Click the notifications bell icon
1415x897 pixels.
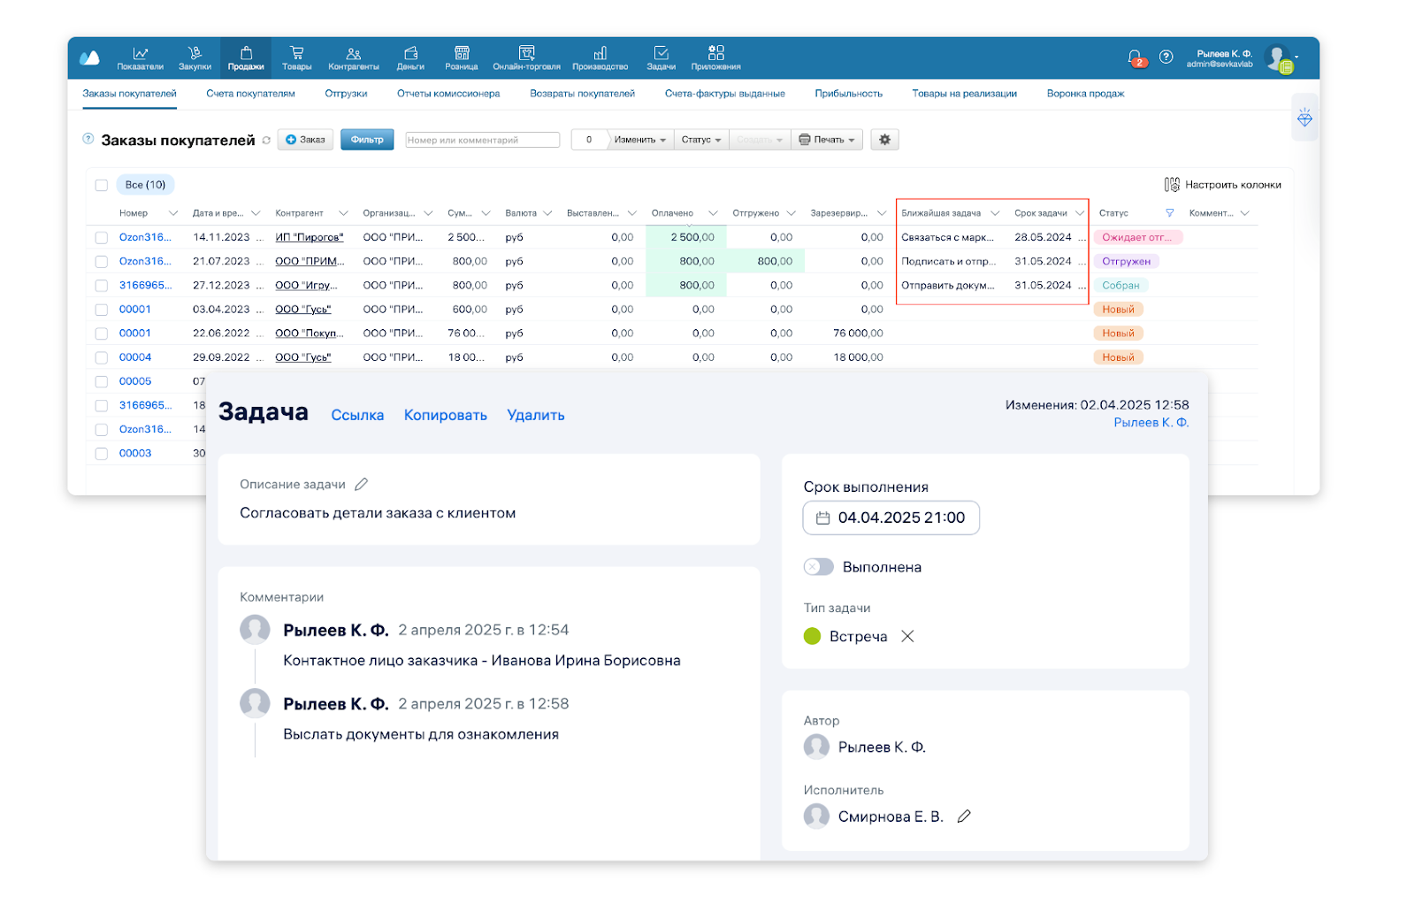click(1135, 57)
